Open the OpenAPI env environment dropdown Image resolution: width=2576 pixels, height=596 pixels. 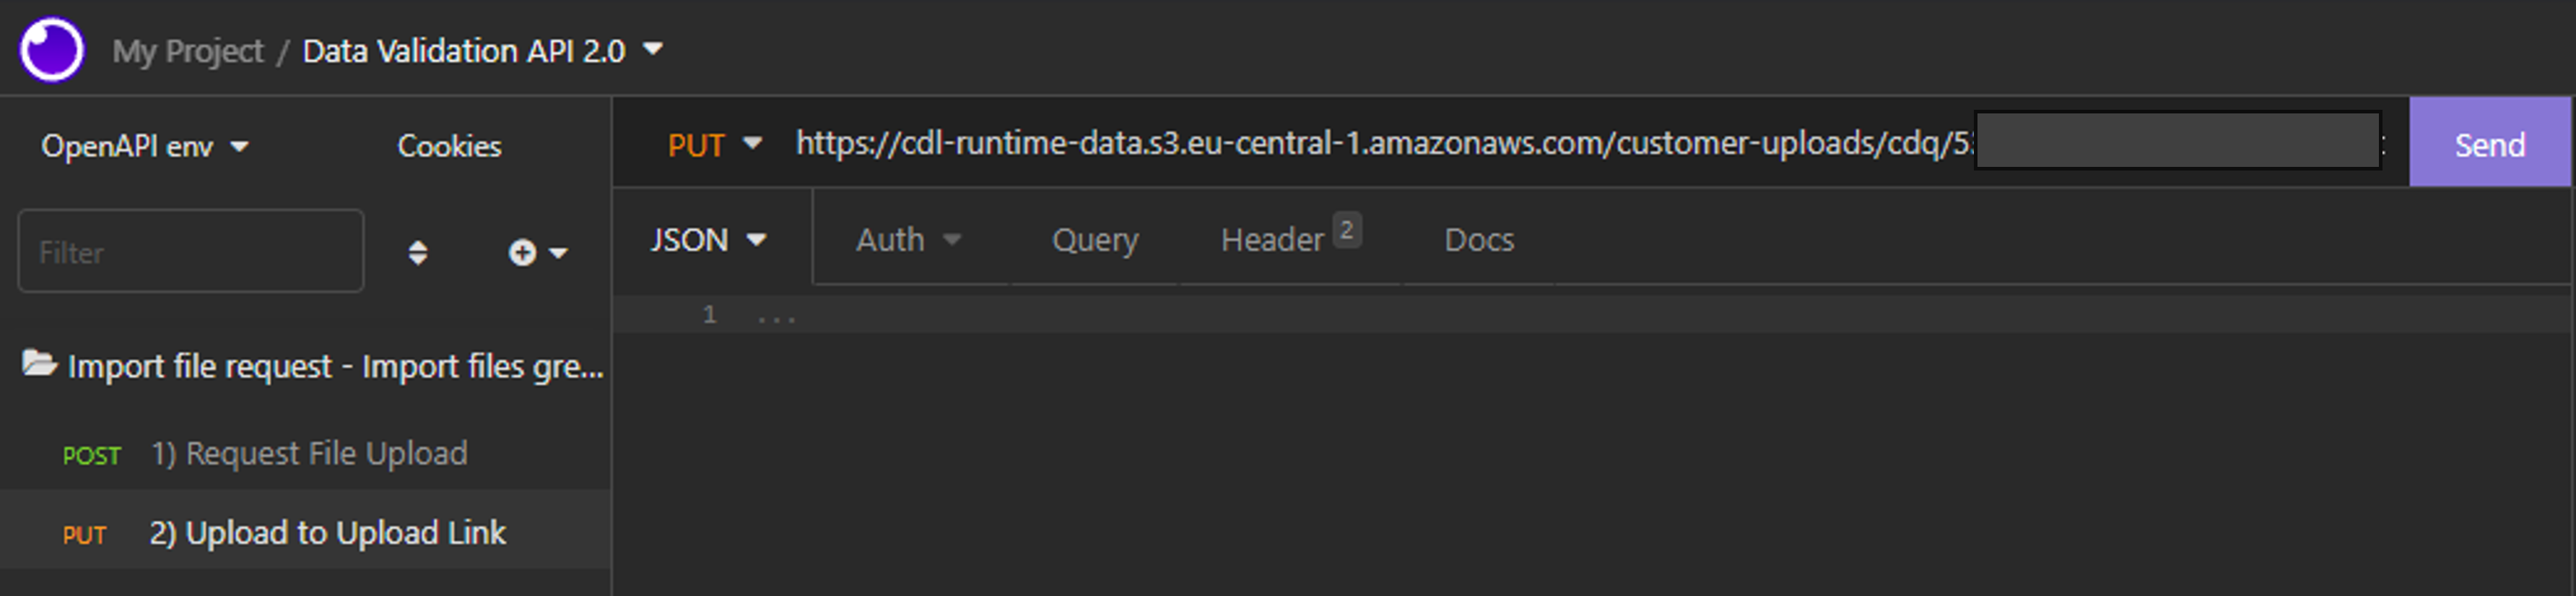[144, 146]
